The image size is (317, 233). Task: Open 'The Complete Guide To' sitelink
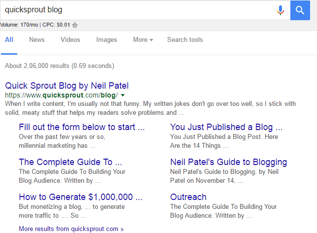coord(70,162)
